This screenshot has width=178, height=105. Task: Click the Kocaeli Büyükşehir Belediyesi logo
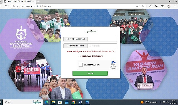pos(21,38)
